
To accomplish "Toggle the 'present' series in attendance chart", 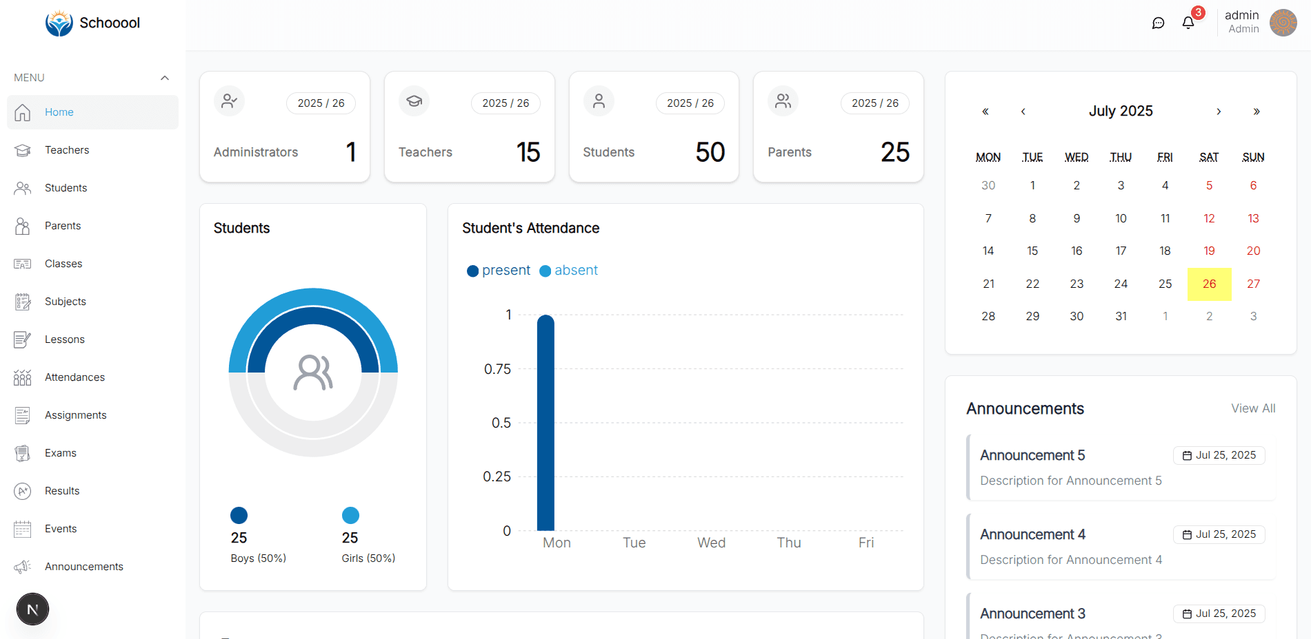I will 498,270.
